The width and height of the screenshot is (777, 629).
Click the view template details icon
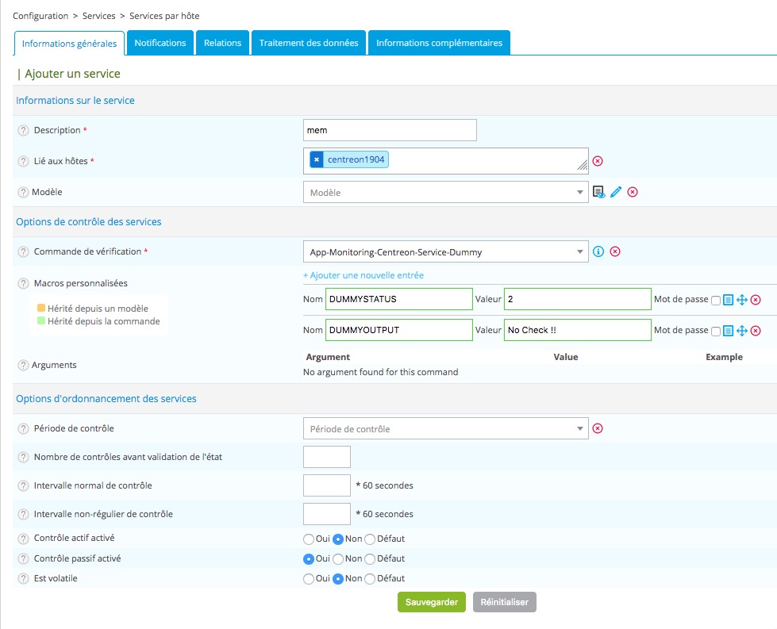tap(599, 192)
